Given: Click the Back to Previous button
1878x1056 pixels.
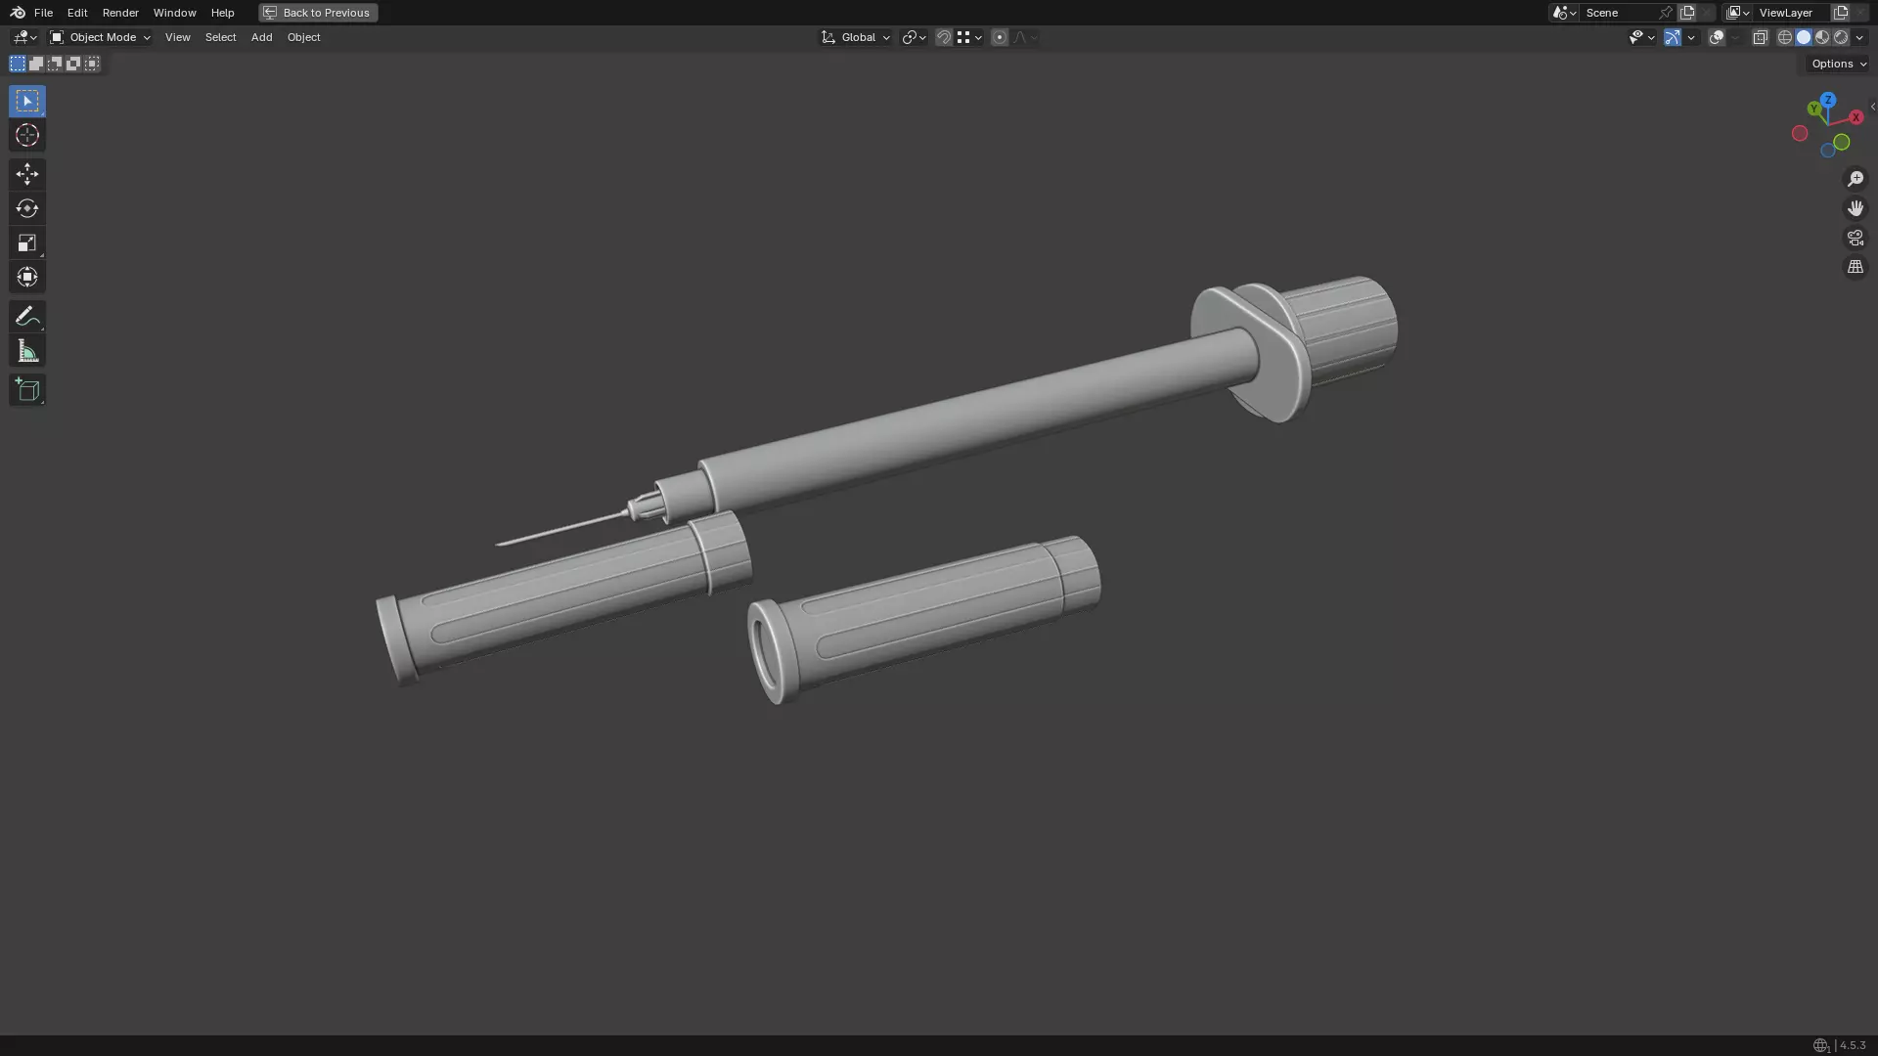Looking at the screenshot, I should point(318,13).
